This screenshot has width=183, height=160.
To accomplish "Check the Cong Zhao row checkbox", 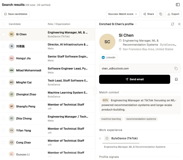I will [4, 142].
